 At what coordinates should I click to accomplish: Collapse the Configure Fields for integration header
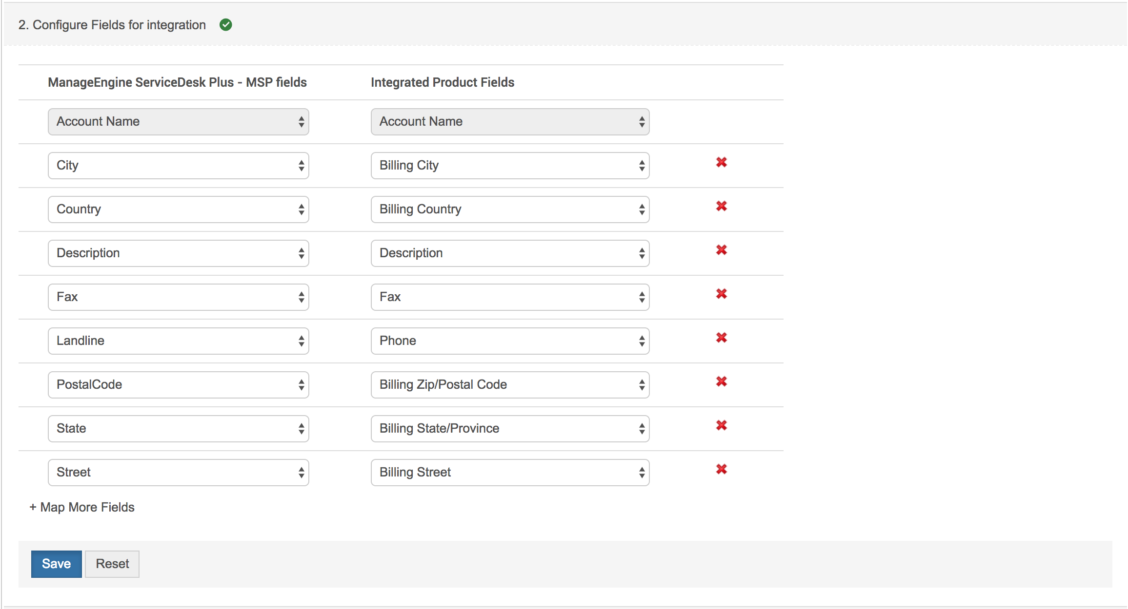112,25
